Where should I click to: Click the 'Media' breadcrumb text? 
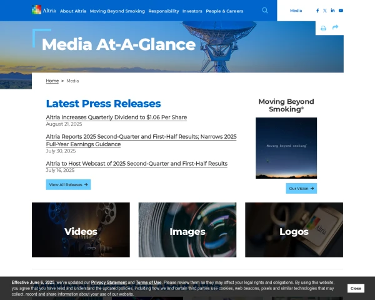(72, 81)
